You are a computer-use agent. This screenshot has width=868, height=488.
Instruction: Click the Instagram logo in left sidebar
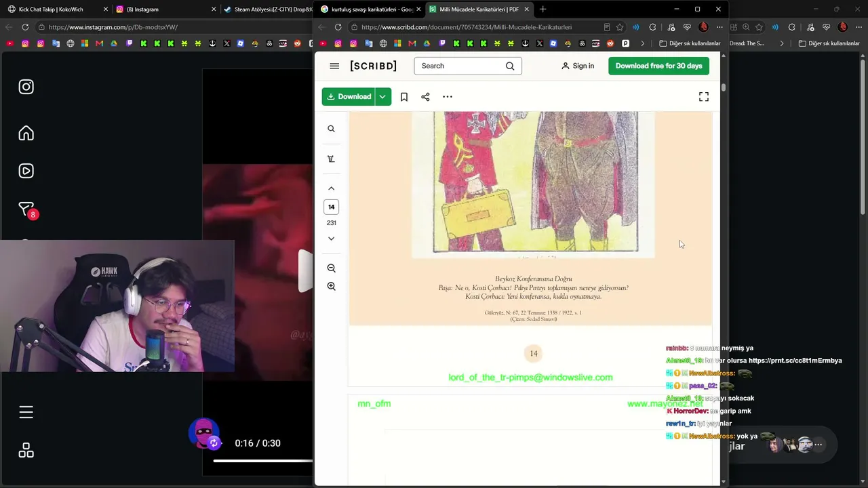pos(26,87)
